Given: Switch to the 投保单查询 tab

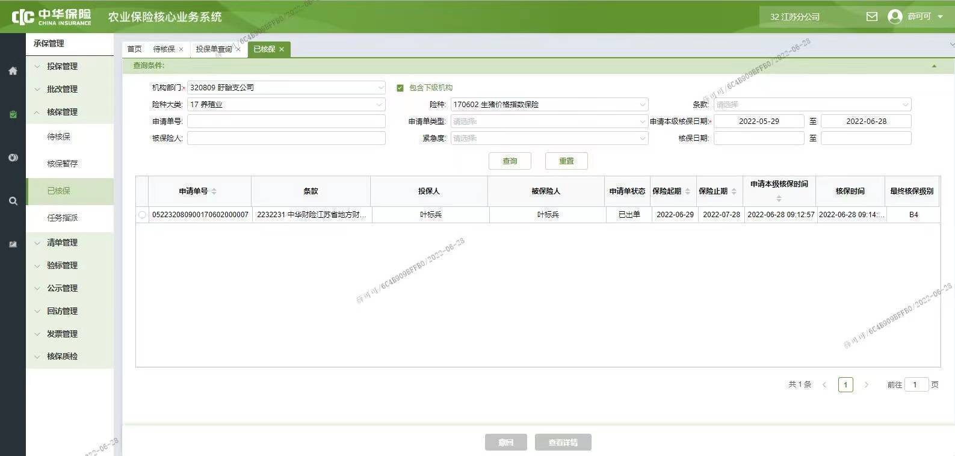Looking at the screenshot, I should coord(214,49).
